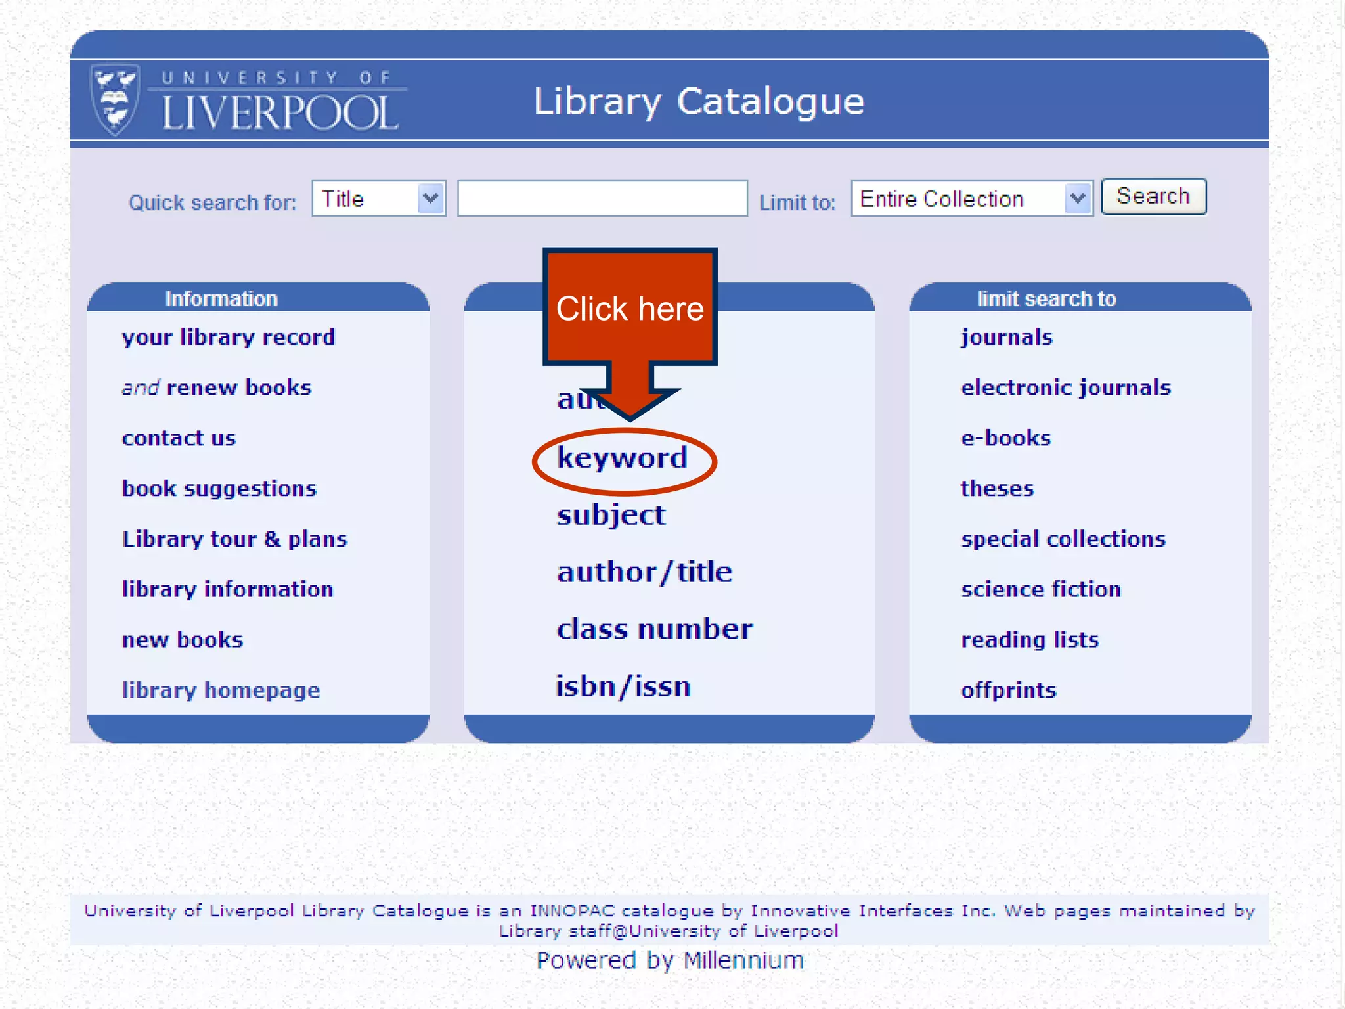View your library record
Screen dimensions: 1345x1009
tap(228, 338)
